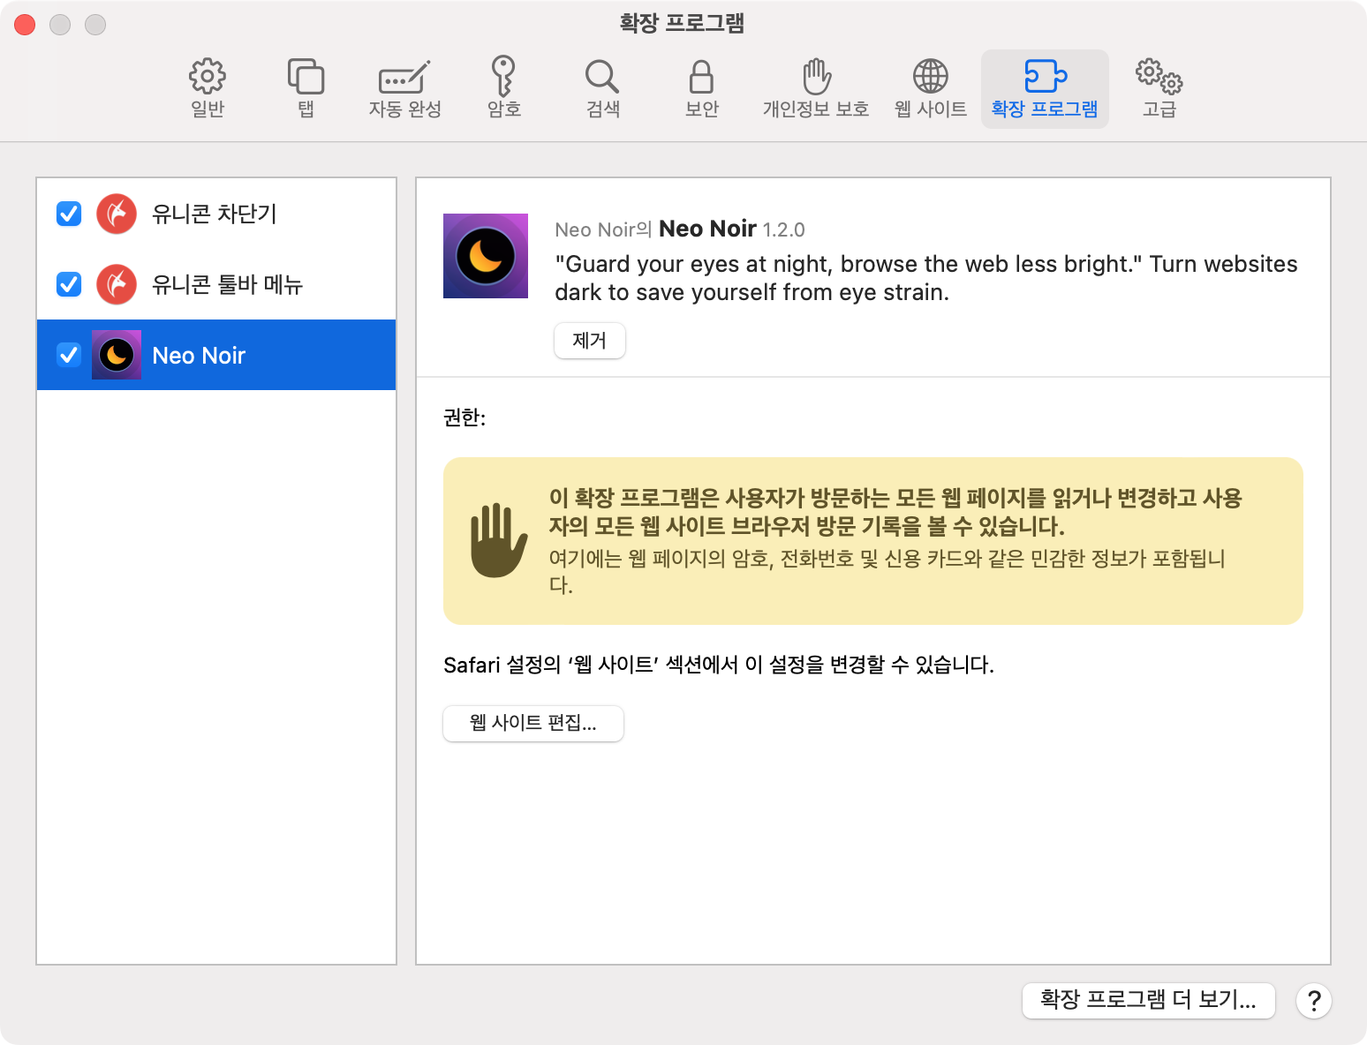Close the window with the red button
This screenshot has width=1367, height=1045.
[x=25, y=25]
